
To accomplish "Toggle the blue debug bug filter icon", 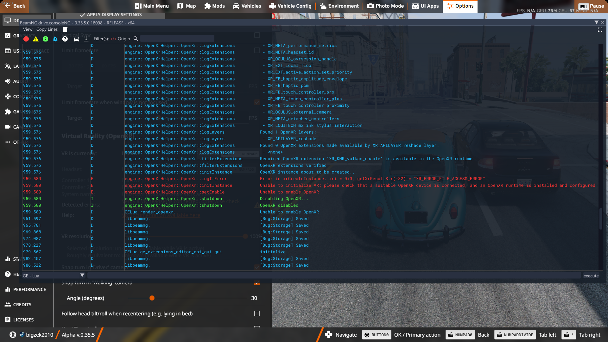I will (x=55, y=39).
